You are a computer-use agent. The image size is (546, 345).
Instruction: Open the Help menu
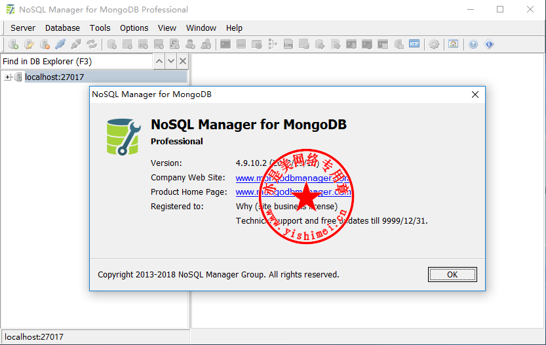tap(234, 28)
